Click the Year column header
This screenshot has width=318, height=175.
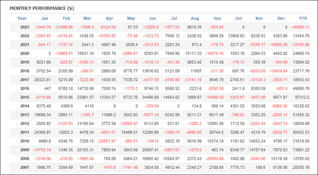[x=22, y=18]
